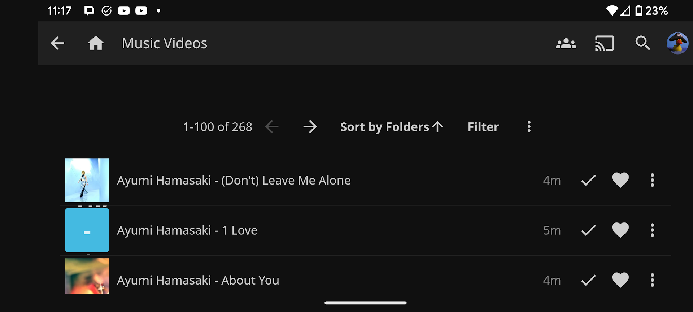Play the (Don't) Leave Me Alone thumbnail
This screenshot has width=693, height=312.
coord(87,180)
